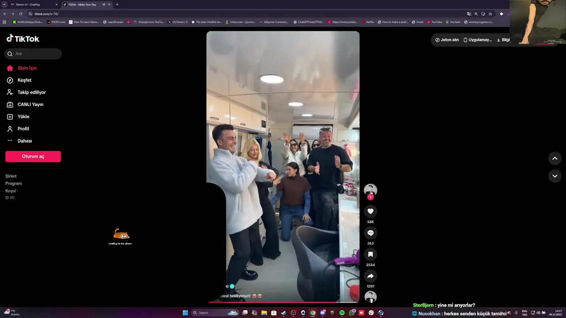Open the Netflix bookmark

click(367, 22)
